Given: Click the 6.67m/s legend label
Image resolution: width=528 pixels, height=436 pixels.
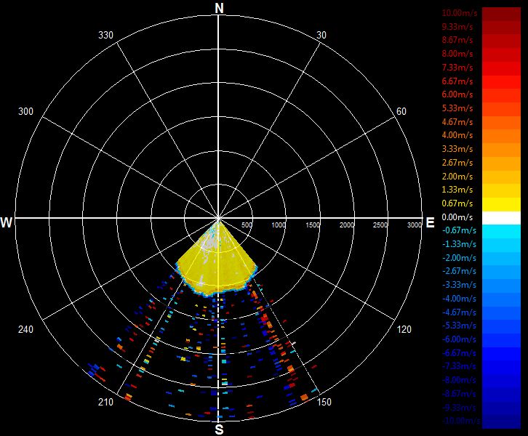Looking at the screenshot, I should point(457,81).
